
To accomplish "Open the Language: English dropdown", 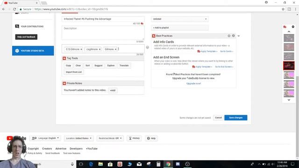I will (x=45, y=138).
